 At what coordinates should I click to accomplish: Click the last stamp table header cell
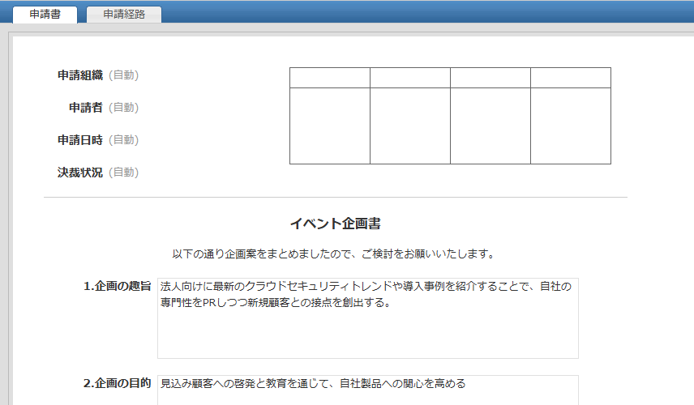click(571, 78)
